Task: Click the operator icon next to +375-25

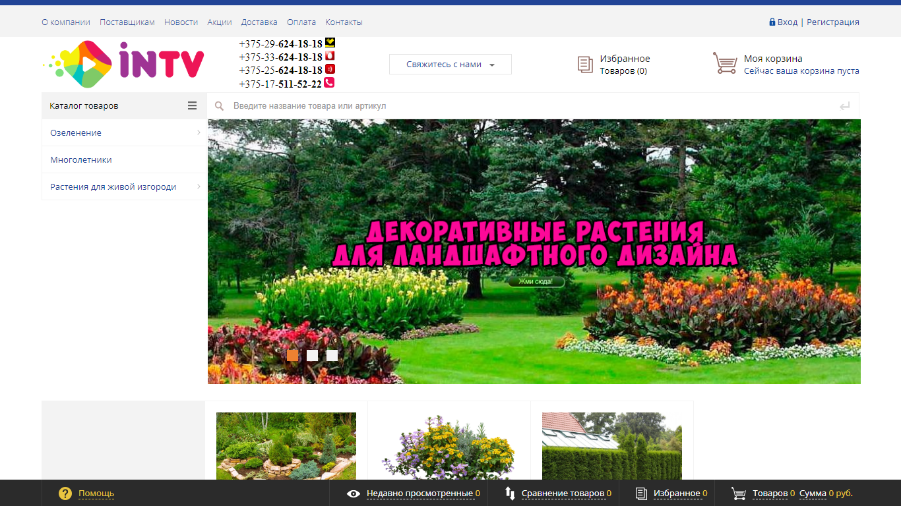Action: click(330, 69)
